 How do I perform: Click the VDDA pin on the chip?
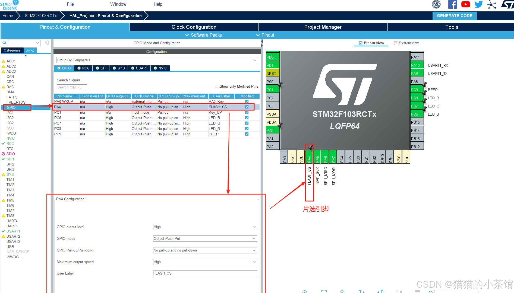tap(273, 122)
